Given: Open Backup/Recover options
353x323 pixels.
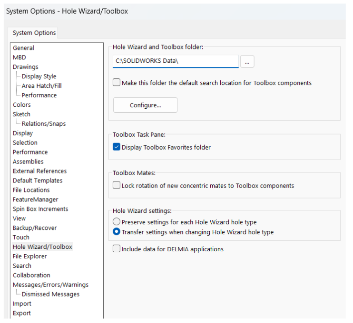Looking at the screenshot, I should (35, 228).
